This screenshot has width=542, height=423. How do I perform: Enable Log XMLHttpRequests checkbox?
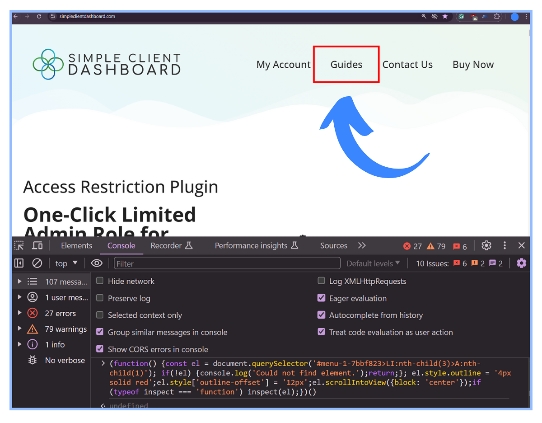[x=321, y=281]
